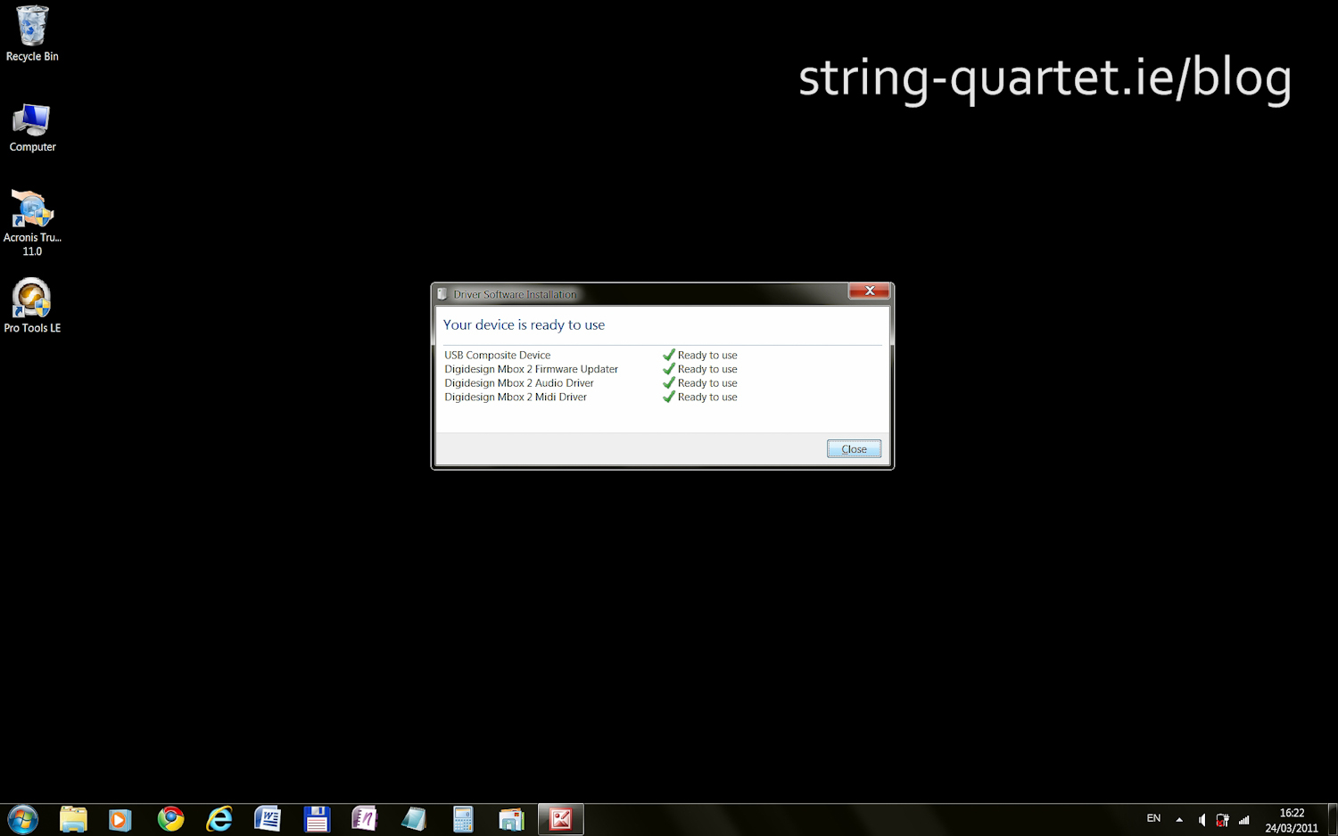
Task: Click the Close button in driver dialog
Action: (854, 449)
